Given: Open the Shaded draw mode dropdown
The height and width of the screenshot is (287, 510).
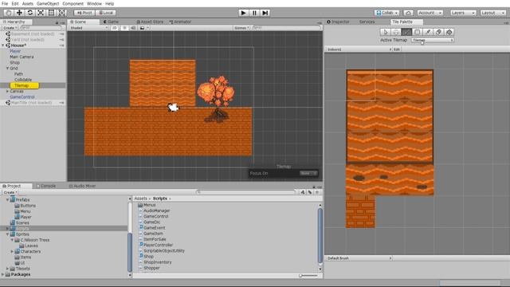Looking at the screenshot, I should (88, 28).
